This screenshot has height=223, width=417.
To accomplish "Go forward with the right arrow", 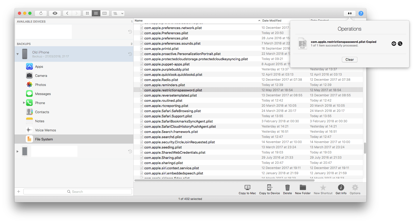I will pyautogui.click(x=76, y=13).
